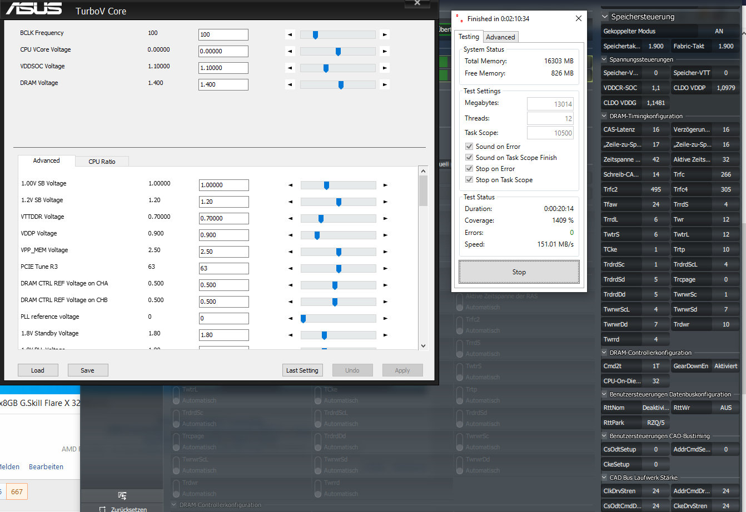Click the DRAM Voltage decrease arrow

[x=290, y=85]
